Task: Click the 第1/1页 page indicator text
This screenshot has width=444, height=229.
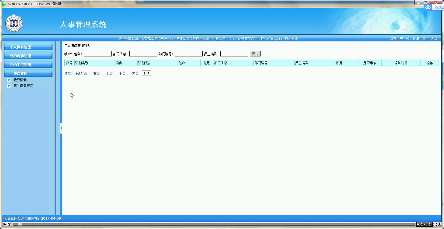Action: point(81,73)
